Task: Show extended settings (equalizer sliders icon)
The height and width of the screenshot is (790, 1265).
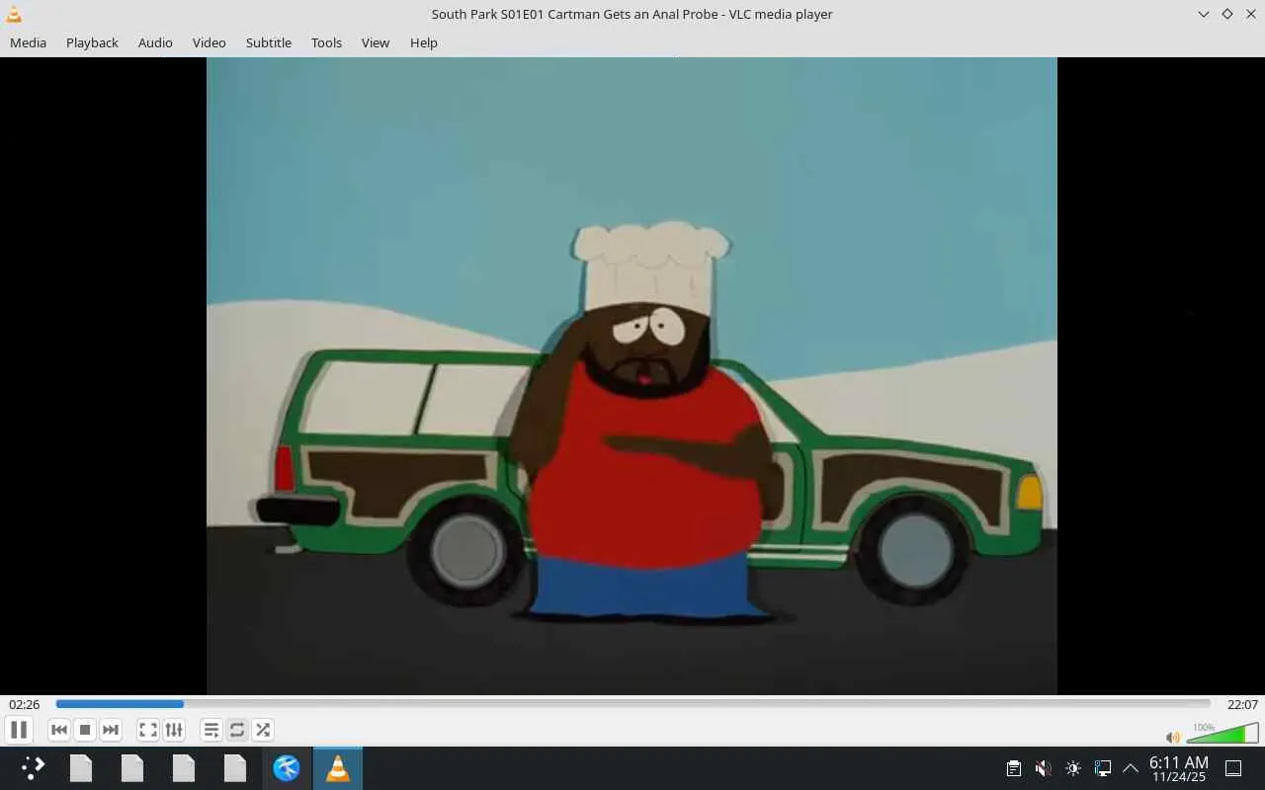Action: pos(174,730)
